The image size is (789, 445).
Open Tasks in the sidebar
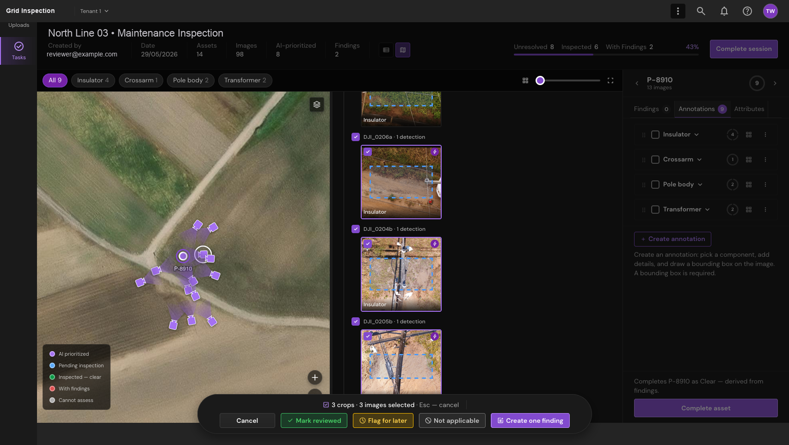(x=19, y=50)
